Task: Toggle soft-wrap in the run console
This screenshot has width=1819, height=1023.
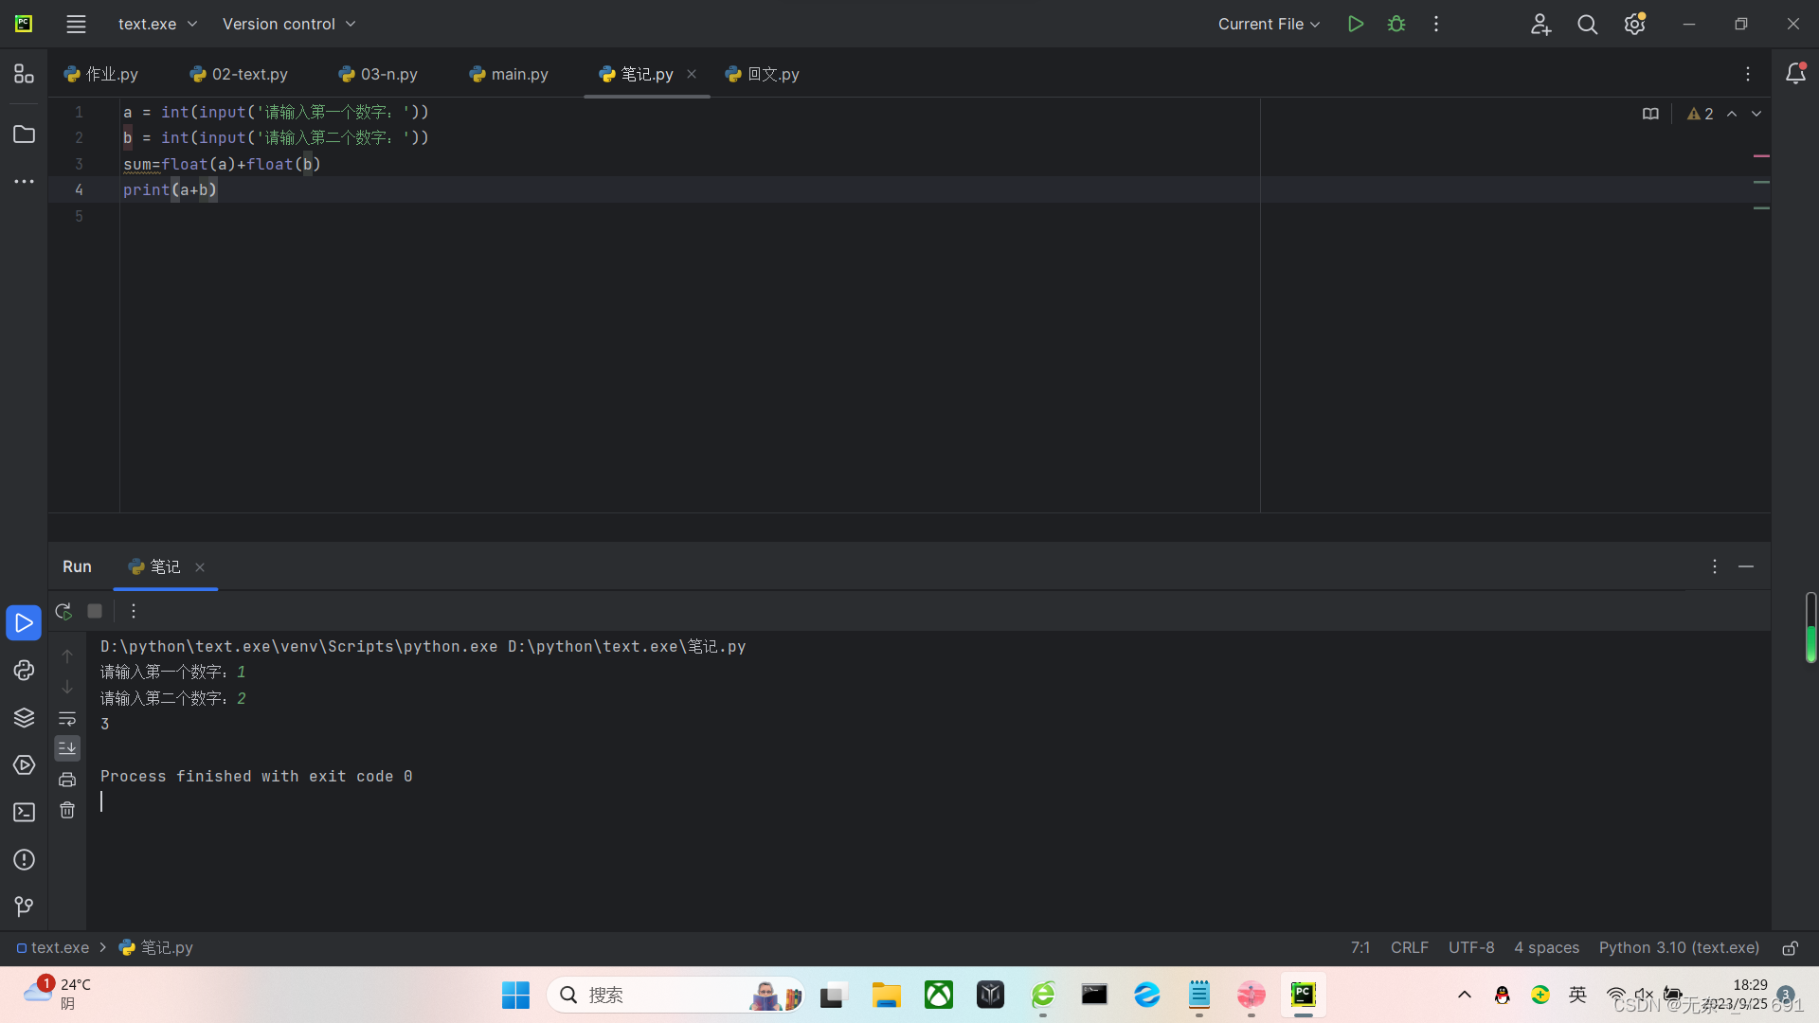Action: click(67, 718)
